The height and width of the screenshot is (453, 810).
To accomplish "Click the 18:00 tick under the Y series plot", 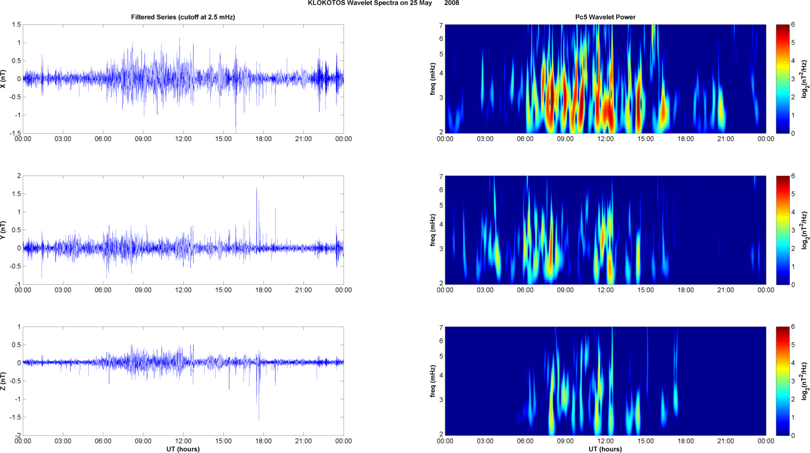I will (263, 290).
